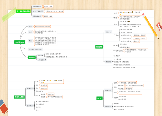Viewport: 162px width, 116px height.
Task: Select 支气管哮喘 under 肾上腺素 临床应用
Action: pyautogui.click(x=118, y=59)
